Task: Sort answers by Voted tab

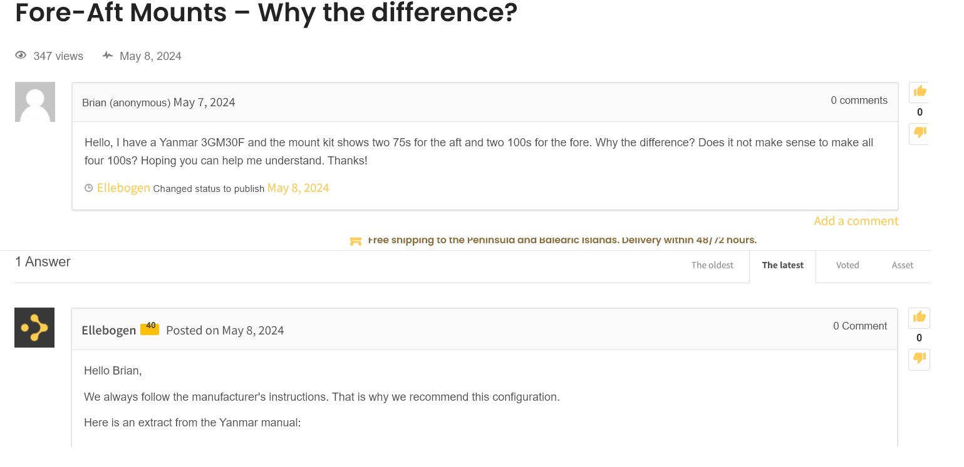Action: [847, 265]
